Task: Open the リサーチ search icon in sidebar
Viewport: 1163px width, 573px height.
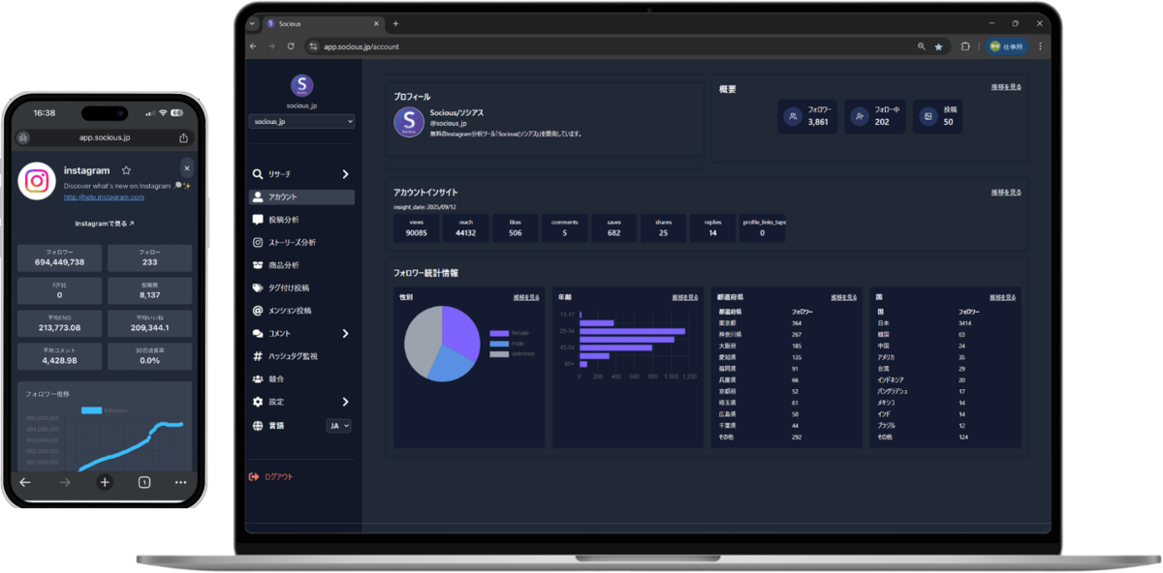Action: click(258, 174)
